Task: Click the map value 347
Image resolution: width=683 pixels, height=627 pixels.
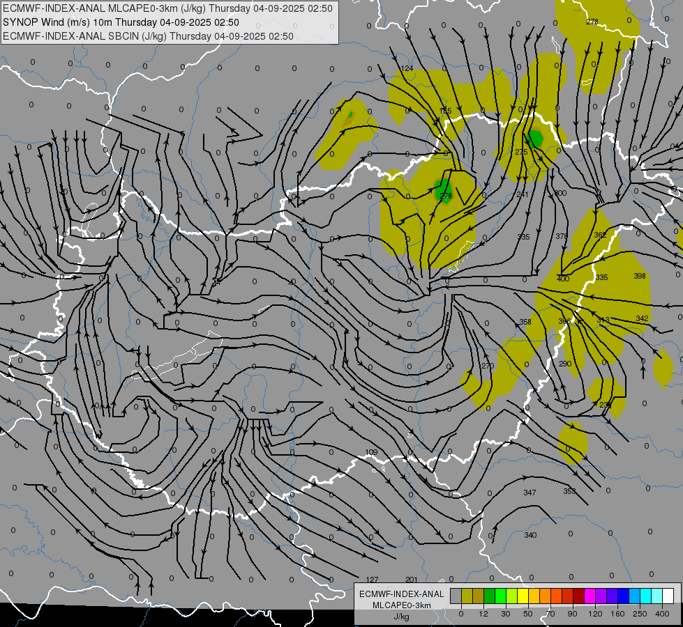Action: tap(530, 492)
